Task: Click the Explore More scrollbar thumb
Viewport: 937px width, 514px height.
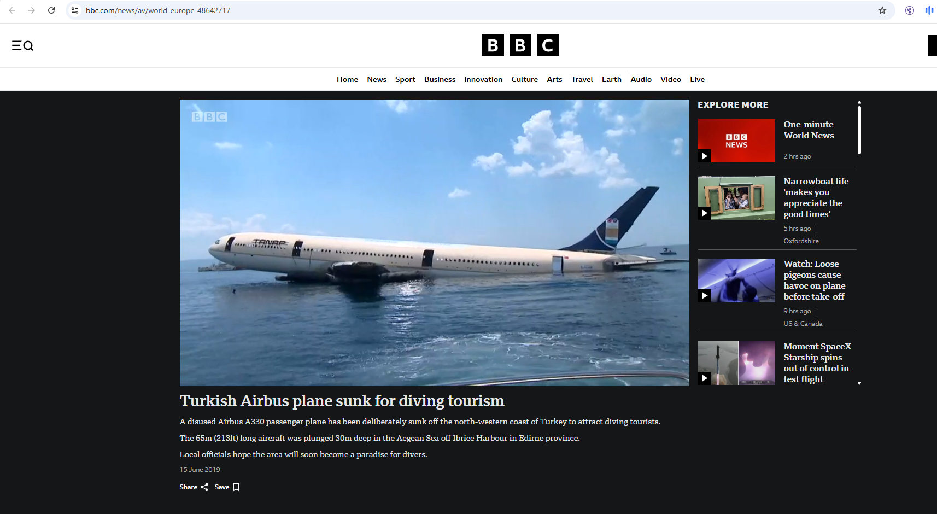Action: coord(859,130)
